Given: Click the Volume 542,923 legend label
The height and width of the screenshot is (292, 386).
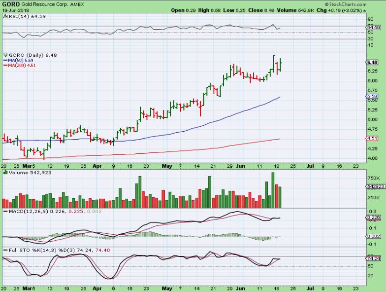Looking at the screenshot, I should [x=30, y=173].
